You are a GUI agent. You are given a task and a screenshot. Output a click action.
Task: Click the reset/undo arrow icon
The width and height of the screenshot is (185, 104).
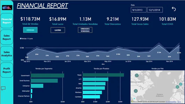pos(174,9)
